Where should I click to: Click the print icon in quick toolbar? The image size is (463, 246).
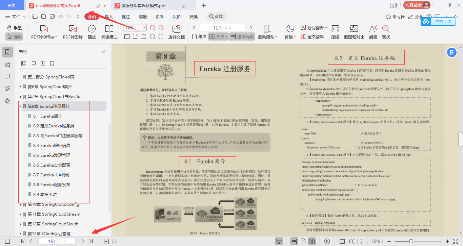[52, 17]
